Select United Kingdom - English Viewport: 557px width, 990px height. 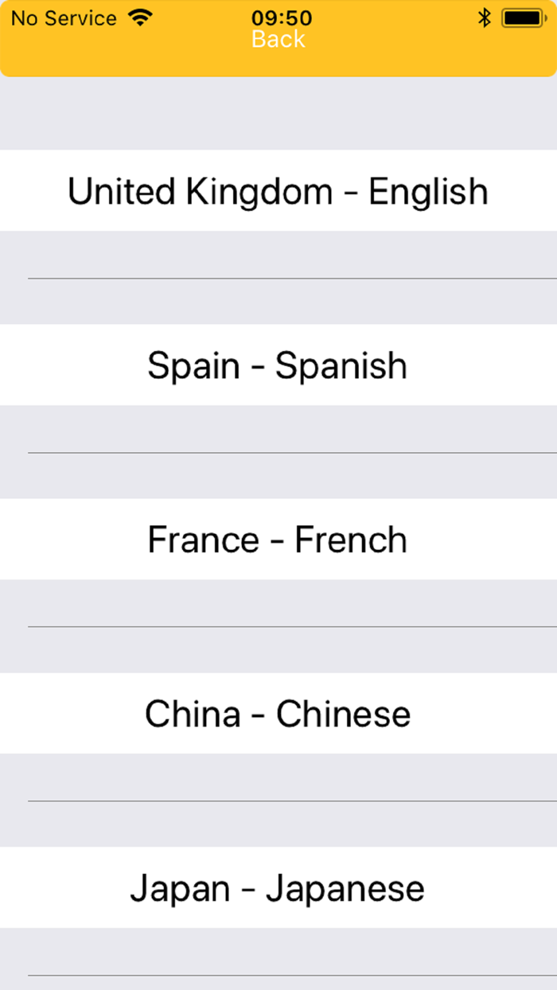click(x=278, y=192)
